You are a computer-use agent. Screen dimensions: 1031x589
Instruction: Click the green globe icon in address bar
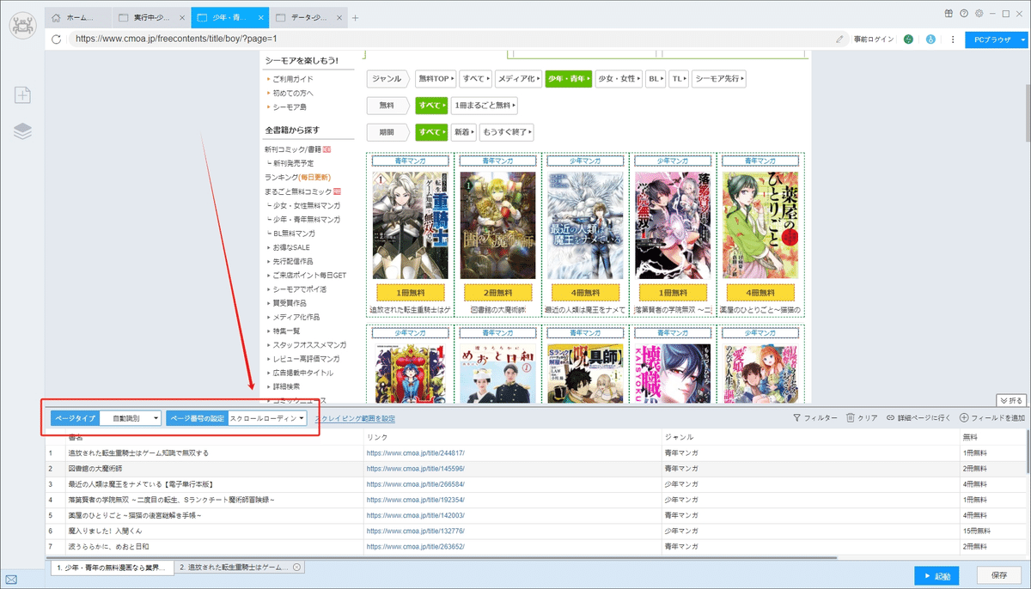pyautogui.click(x=909, y=39)
